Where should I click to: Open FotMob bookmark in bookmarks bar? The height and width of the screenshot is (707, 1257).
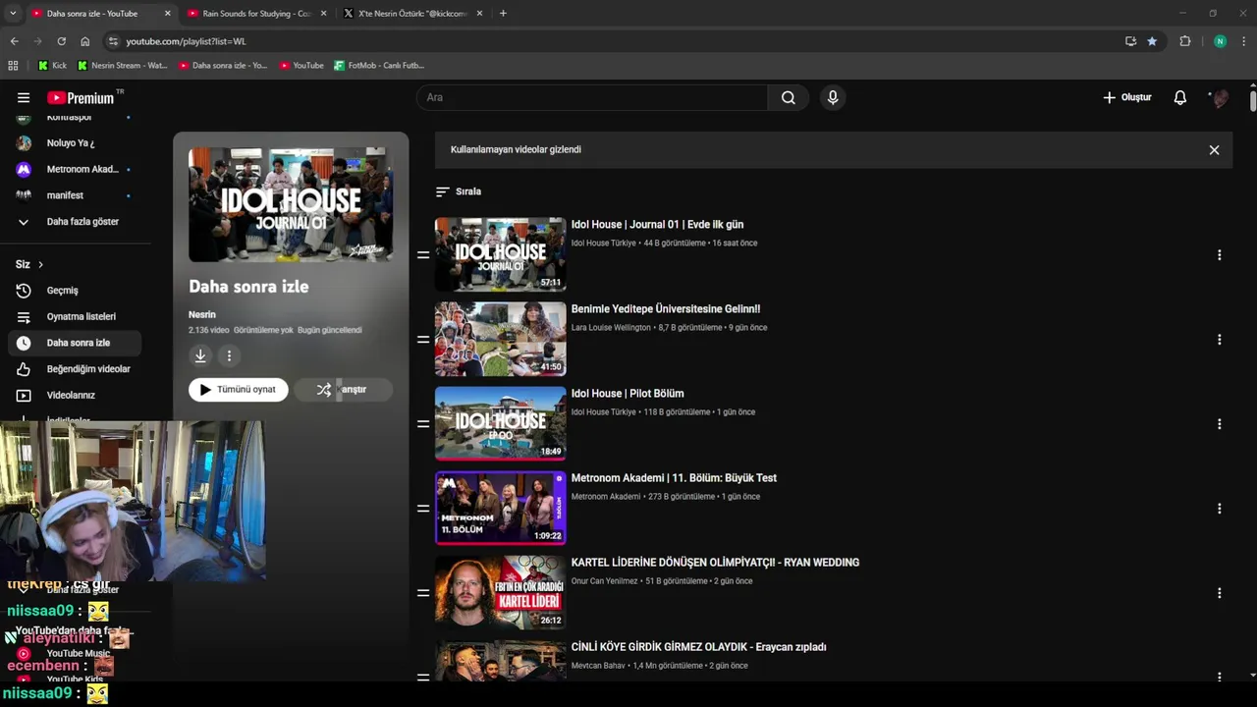click(x=379, y=66)
